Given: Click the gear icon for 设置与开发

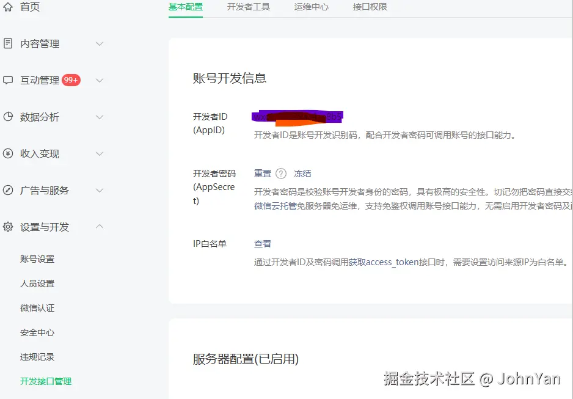Looking at the screenshot, I should (x=8, y=227).
